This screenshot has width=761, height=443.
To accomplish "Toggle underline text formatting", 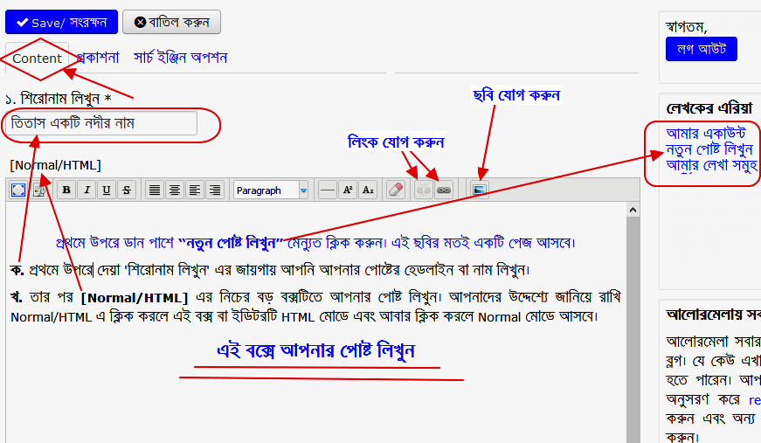I will tap(107, 190).
